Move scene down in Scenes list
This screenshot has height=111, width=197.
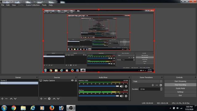point(15,99)
